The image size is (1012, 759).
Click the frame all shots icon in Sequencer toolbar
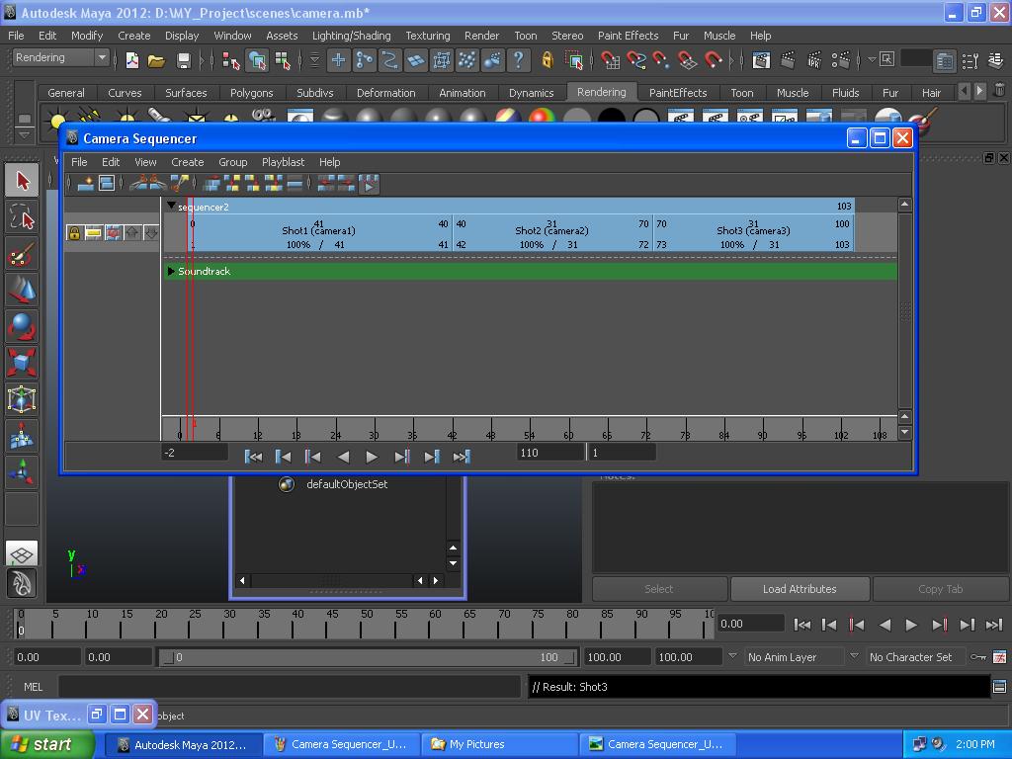pyautogui.click(x=107, y=184)
